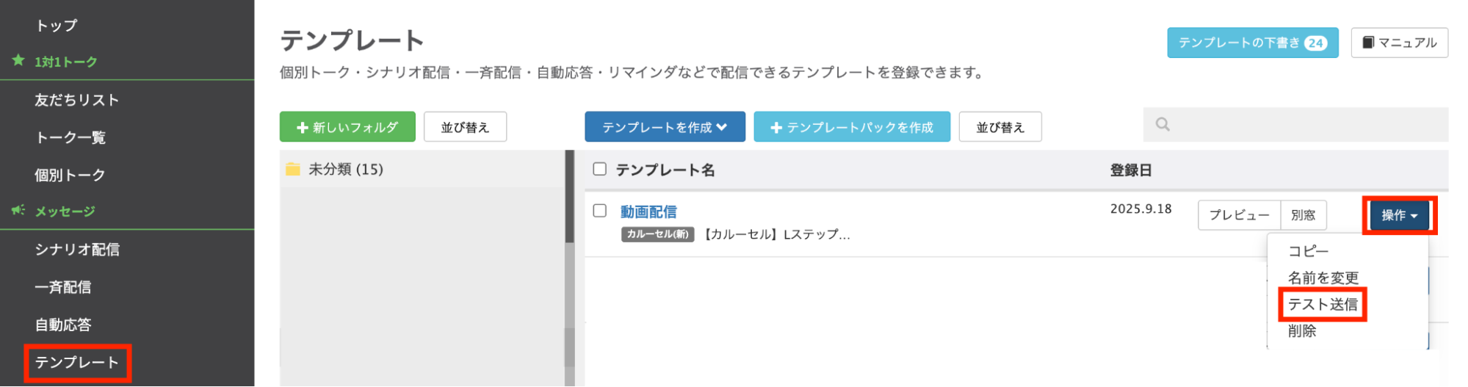Click the 別窓 button
The width and height of the screenshot is (1468, 387).
[1303, 215]
